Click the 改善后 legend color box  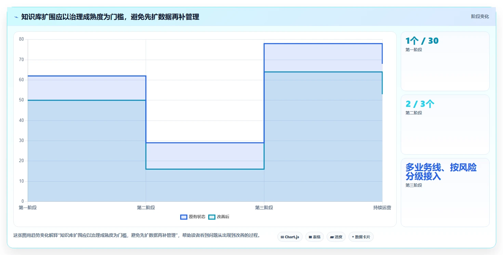[x=212, y=217]
